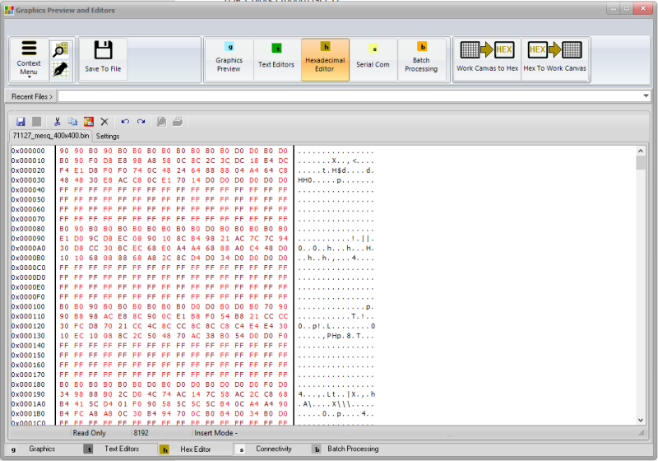
Task: Open Batch Processing in bottom bar
Action: (x=348, y=449)
